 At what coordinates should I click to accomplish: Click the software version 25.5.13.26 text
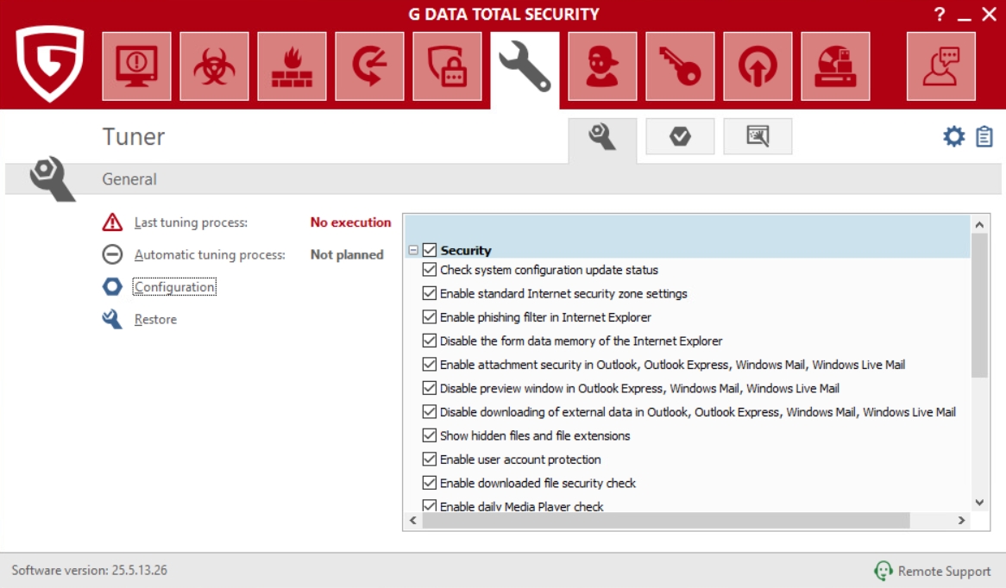pos(89,570)
